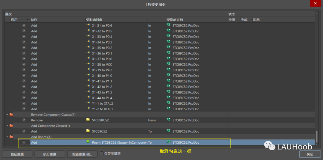Click the 验证变更 button
Image resolution: width=323 pixels, height=160 pixels.
tap(17, 154)
